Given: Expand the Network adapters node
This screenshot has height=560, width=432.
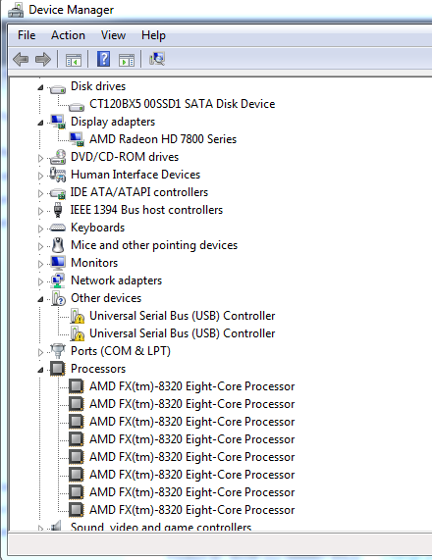Looking at the screenshot, I should [x=40, y=281].
